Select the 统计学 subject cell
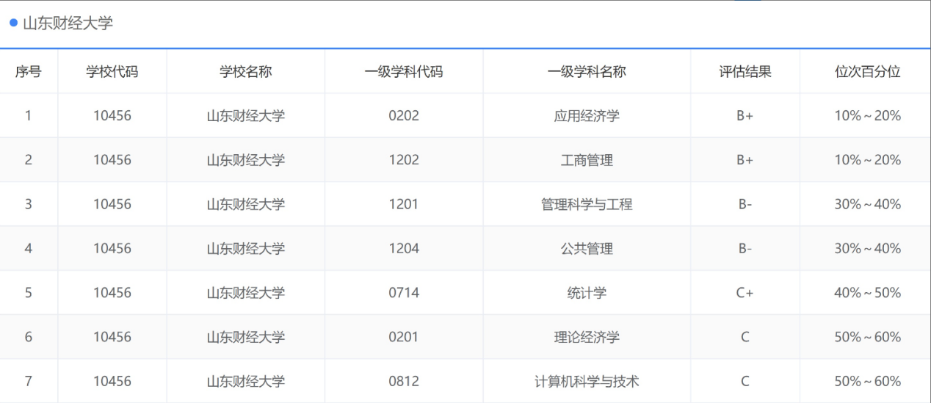 [x=587, y=293]
